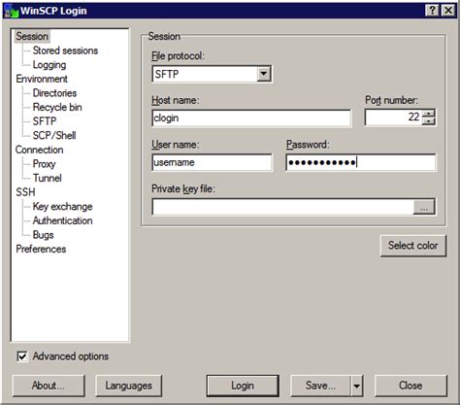460x405 pixels.
Task: Click the Save... button
Action: [320, 386]
